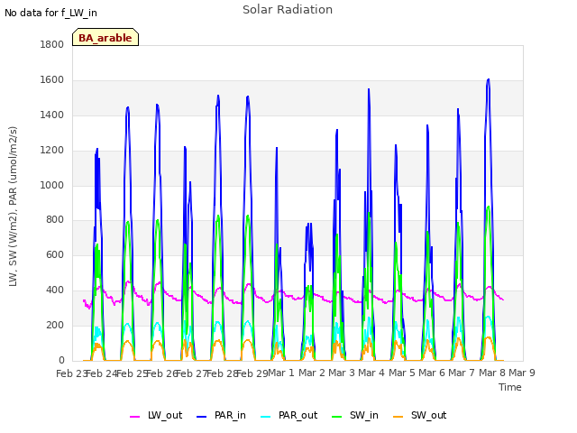The width and height of the screenshot is (577, 433).
Task: Click the Mar 6 x-axis date label
Action: pos(432,373)
